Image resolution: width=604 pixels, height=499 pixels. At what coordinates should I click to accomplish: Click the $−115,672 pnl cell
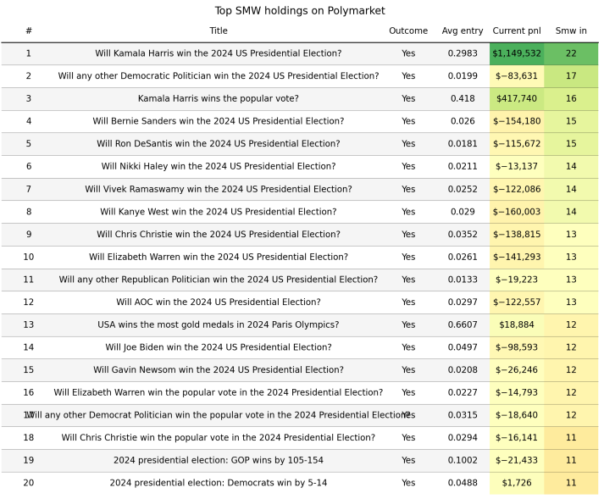pyautogui.click(x=517, y=144)
